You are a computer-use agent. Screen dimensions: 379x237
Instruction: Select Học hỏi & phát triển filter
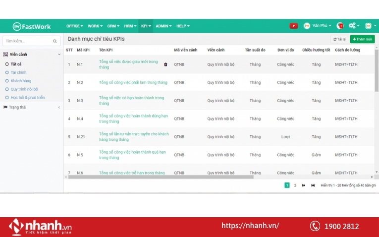(x=25, y=98)
